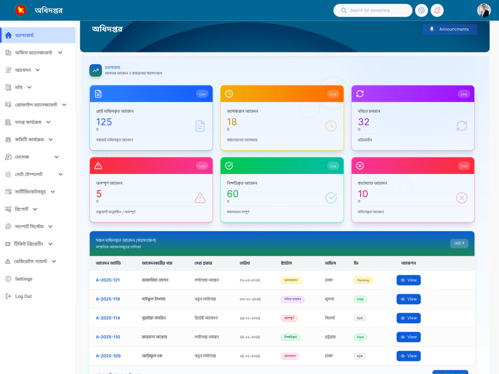
Task: Click the document icon on blue card header
Action: point(98,94)
